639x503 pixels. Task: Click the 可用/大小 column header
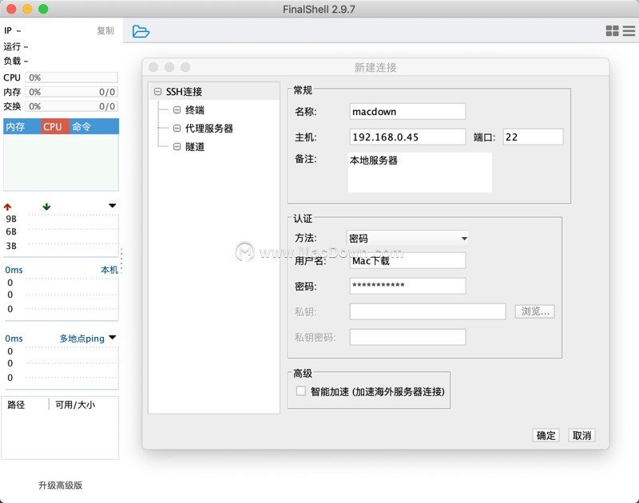[x=75, y=405]
